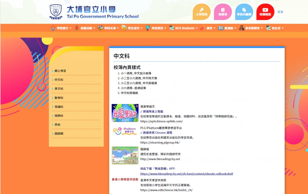Click the 閱讀城 game thumbnail image
The height and width of the screenshot is (194, 308).
[x=125, y=155]
